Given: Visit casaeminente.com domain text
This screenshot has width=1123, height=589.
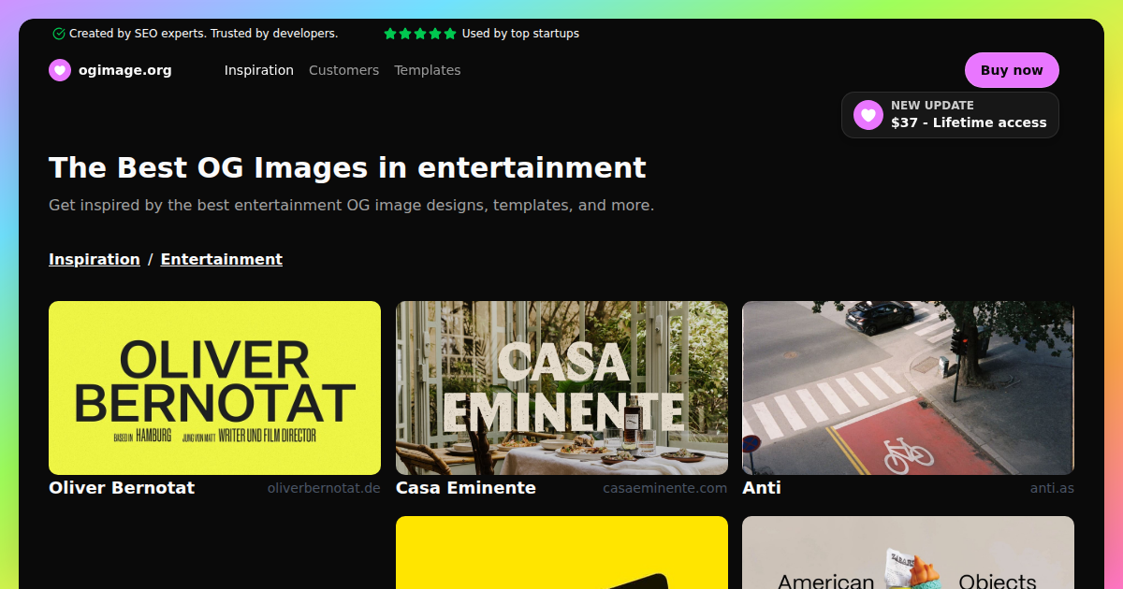Looking at the screenshot, I should (x=665, y=488).
